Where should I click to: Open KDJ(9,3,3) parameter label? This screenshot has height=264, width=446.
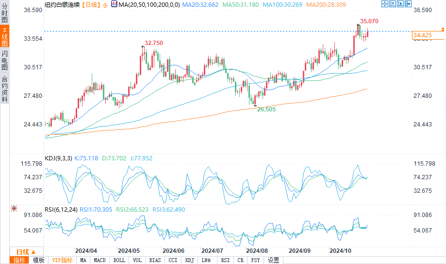tap(58, 158)
